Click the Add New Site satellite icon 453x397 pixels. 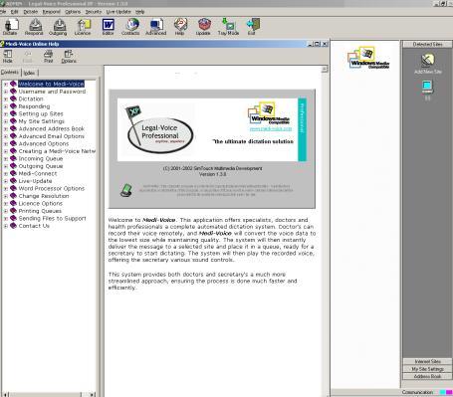[428, 64]
